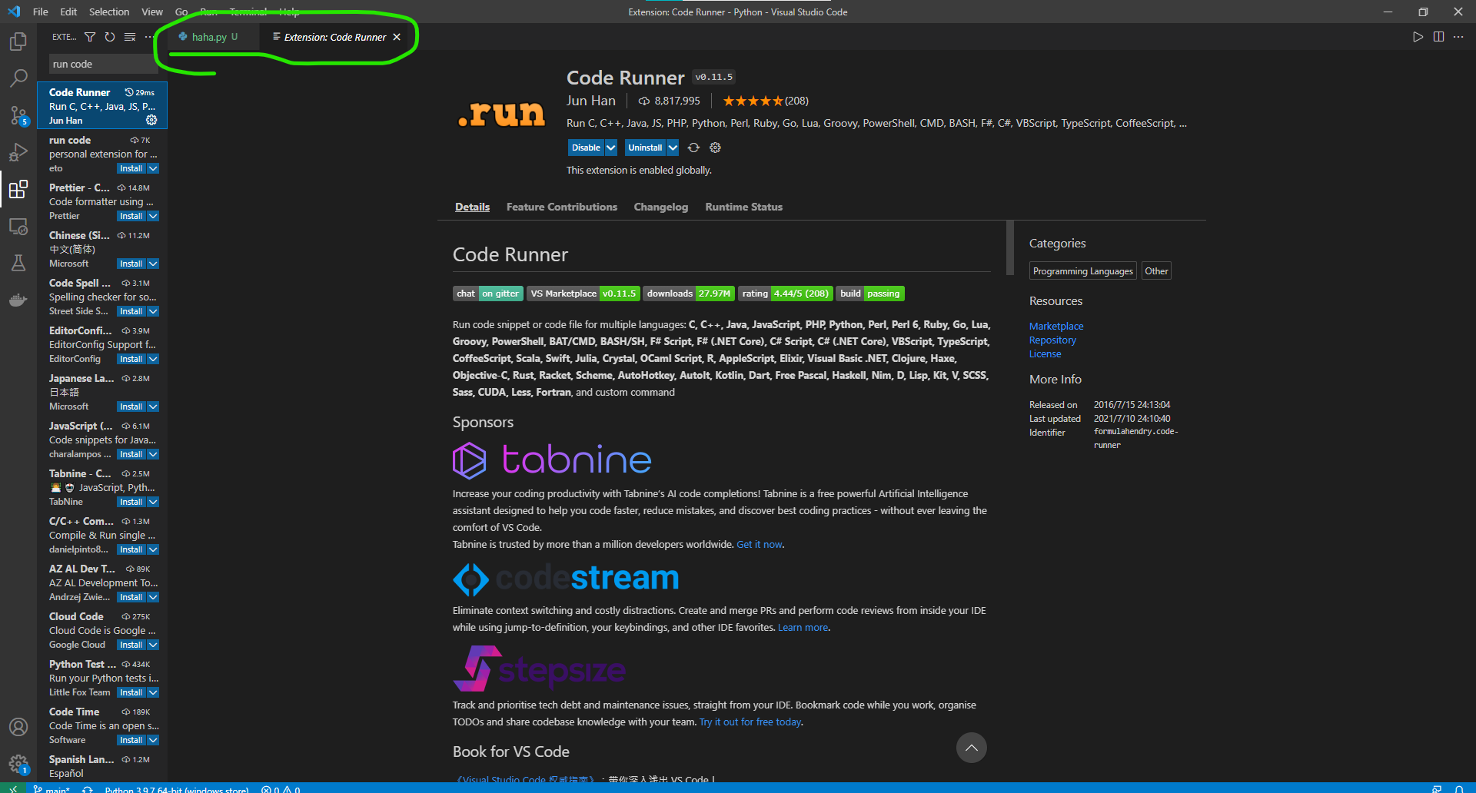Open the Edit menu
The width and height of the screenshot is (1476, 793).
(68, 12)
